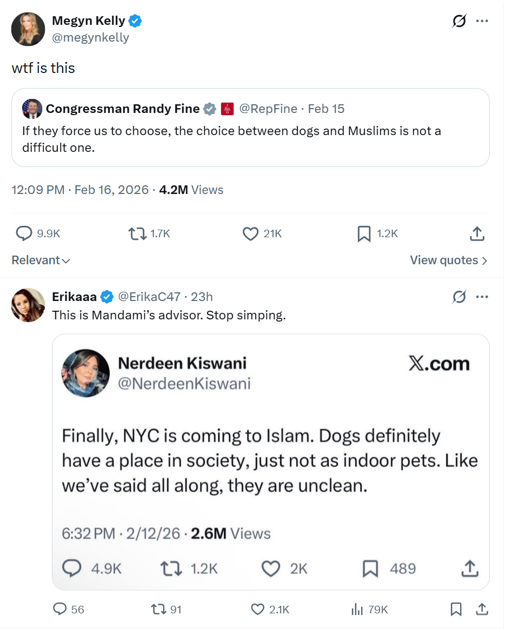Open Megyn Kelly's profile via avatar
The image size is (505, 629).
click(x=28, y=29)
